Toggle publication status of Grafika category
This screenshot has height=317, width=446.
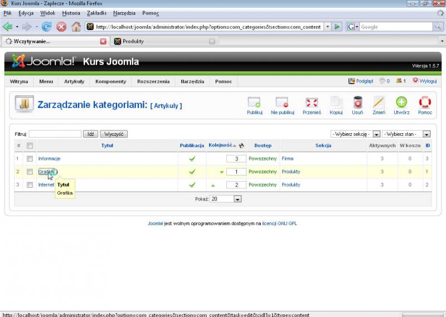tap(192, 172)
